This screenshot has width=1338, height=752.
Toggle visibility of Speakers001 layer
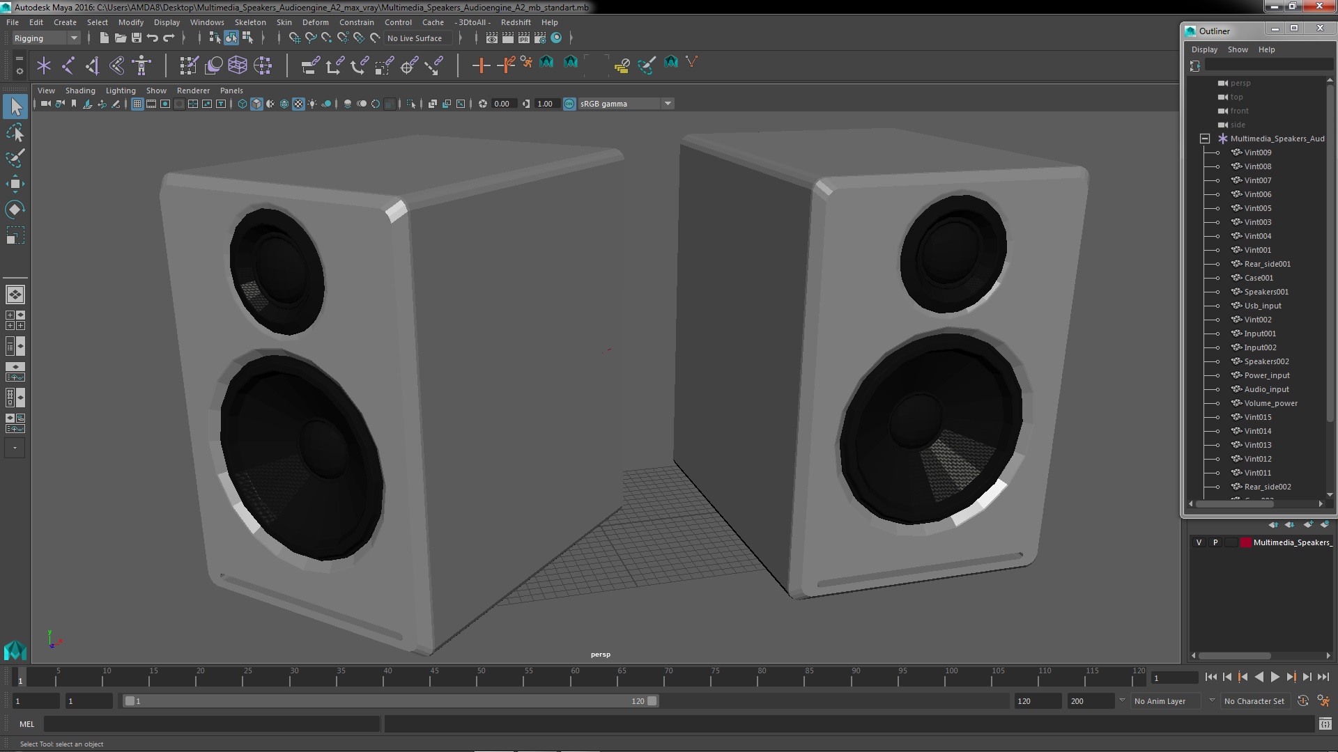pos(1217,291)
